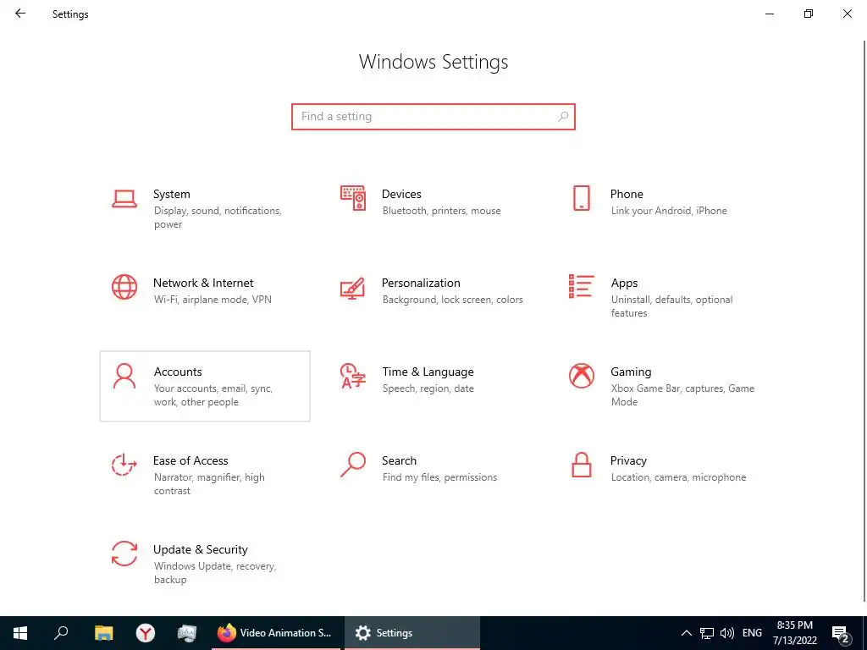This screenshot has height=650, width=867.
Task: Click the Personalization paintbrush icon
Action: (x=353, y=288)
